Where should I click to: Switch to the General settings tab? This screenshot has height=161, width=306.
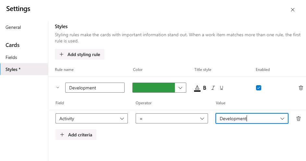[13, 28]
